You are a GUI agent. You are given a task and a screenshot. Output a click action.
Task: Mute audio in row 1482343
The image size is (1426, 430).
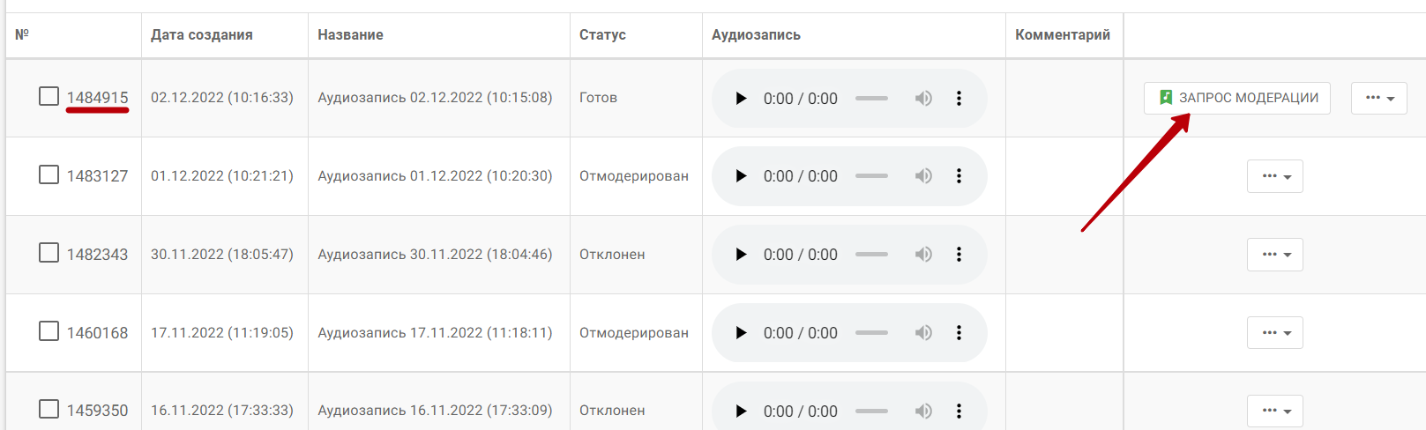click(x=923, y=255)
